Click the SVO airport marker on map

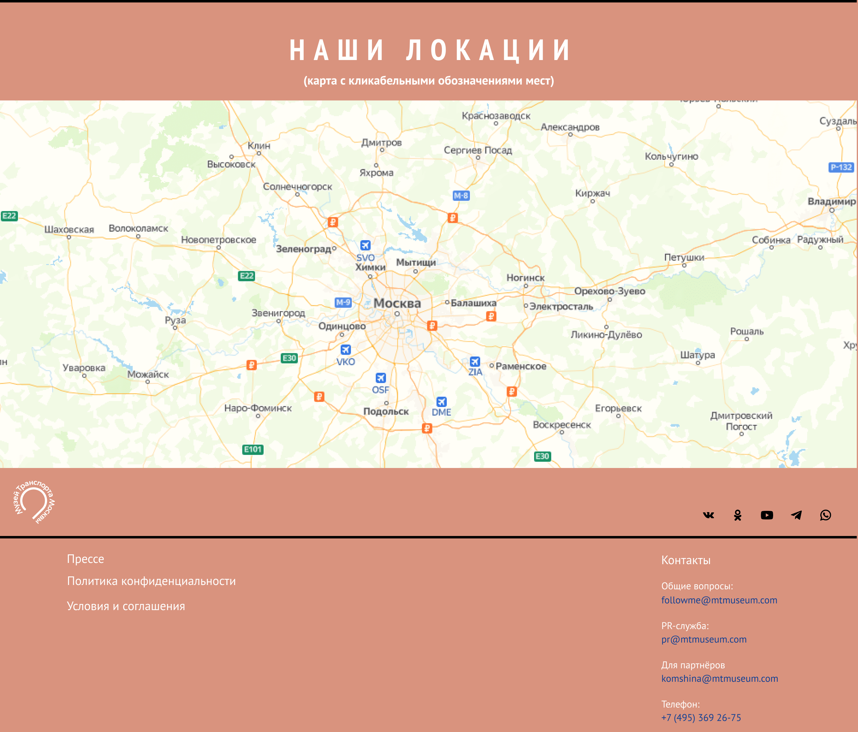pos(365,245)
